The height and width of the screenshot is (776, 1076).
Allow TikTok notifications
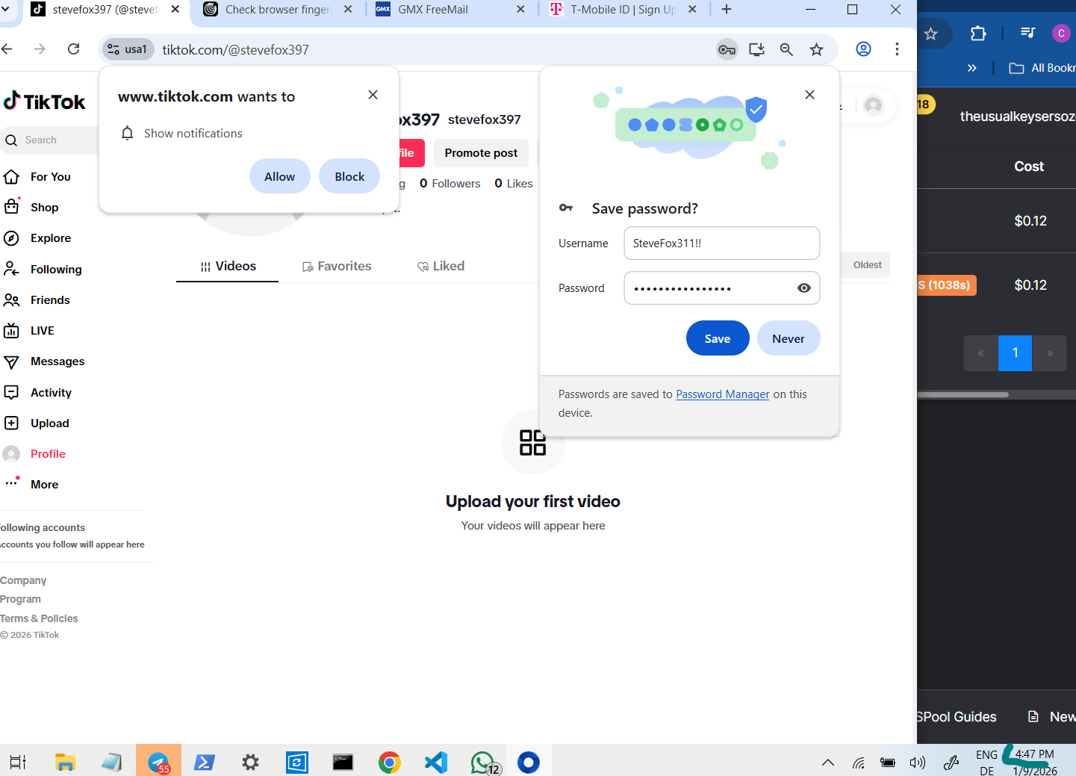coord(280,176)
